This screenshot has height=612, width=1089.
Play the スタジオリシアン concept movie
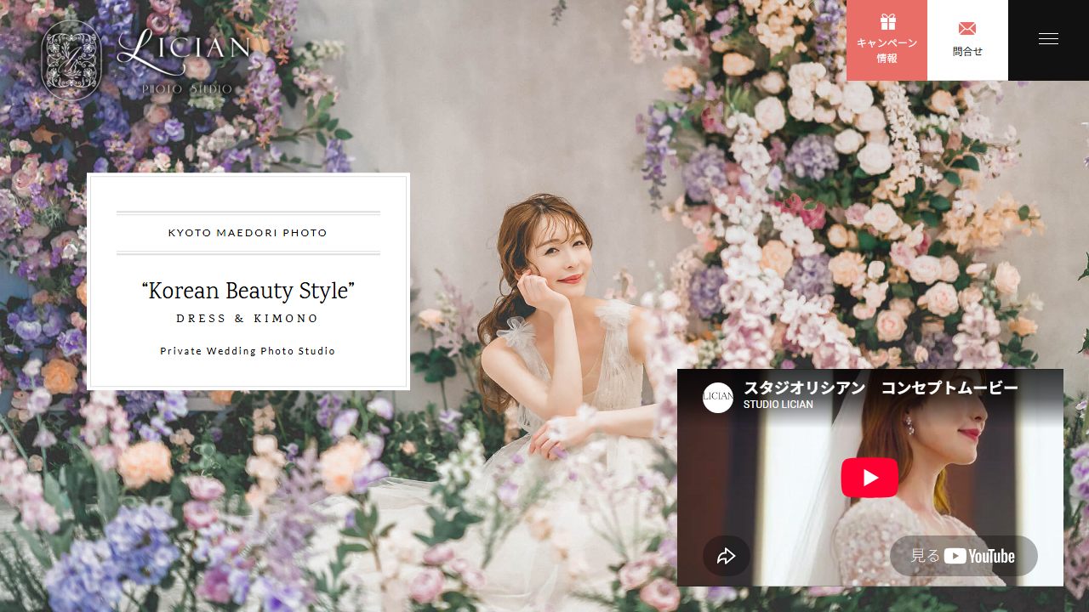[869, 478]
